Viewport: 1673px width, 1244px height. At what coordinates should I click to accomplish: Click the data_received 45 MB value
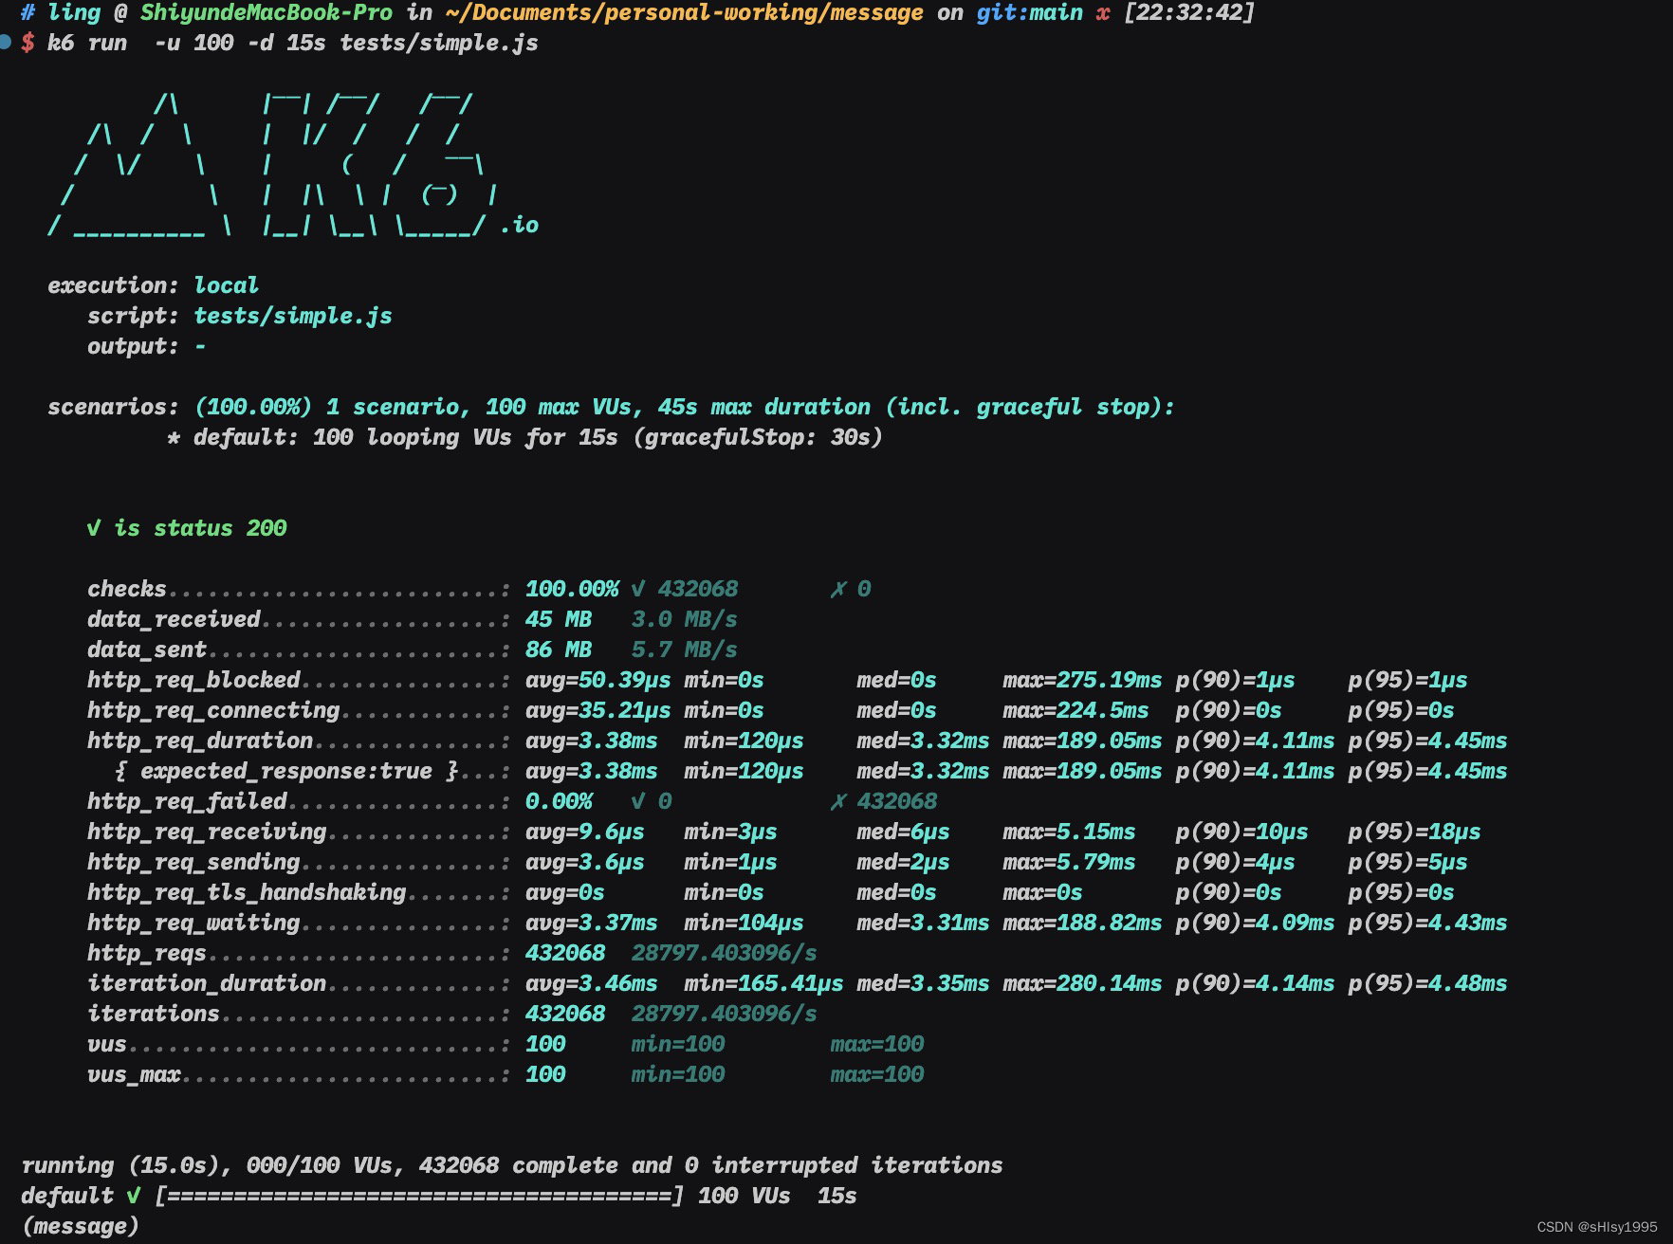(559, 619)
